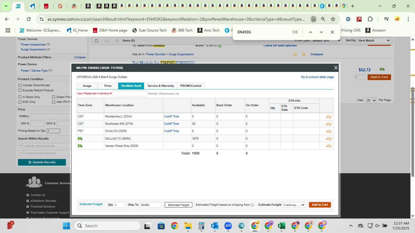Open the Per Page view dropdown
Screen dimensions: 415x233
371,100
